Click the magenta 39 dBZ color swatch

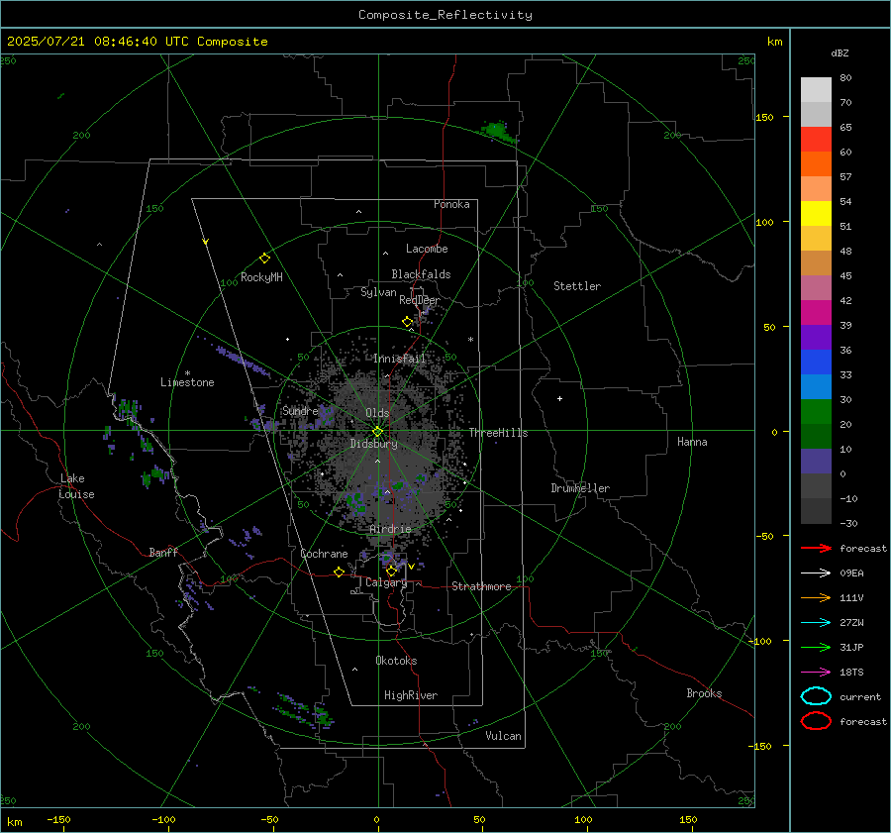click(x=816, y=312)
